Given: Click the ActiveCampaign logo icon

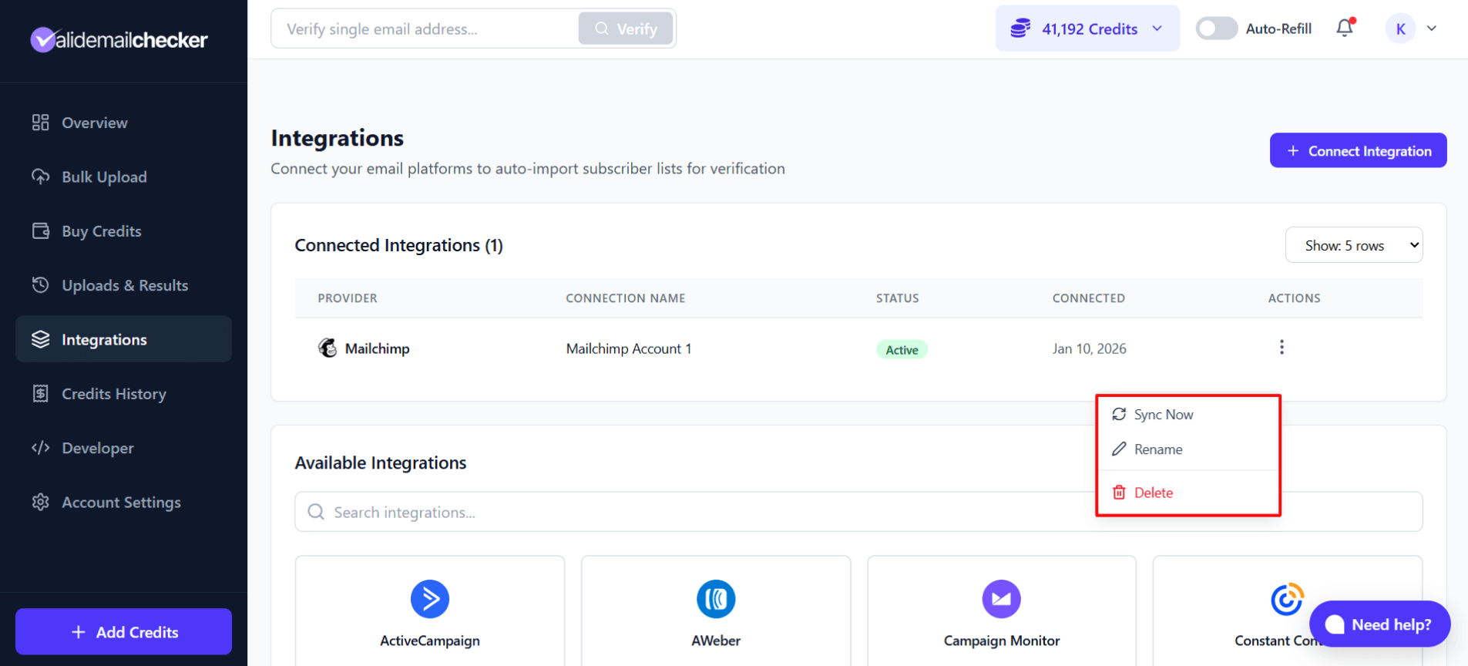Looking at the screenshot, I should coord(430,599).
